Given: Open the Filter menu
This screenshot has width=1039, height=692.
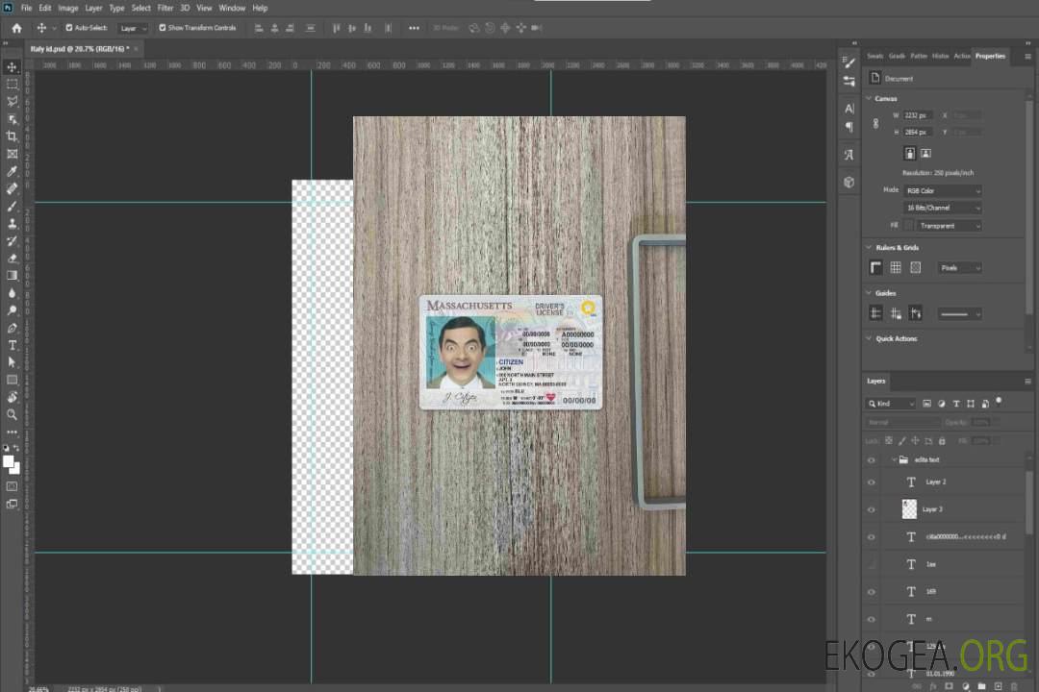Looking at the screenshot, I should [165, 8].
